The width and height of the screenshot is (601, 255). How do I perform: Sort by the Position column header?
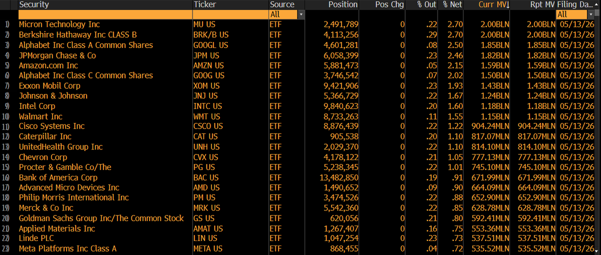pyautogui.click(x=343, y=4)
